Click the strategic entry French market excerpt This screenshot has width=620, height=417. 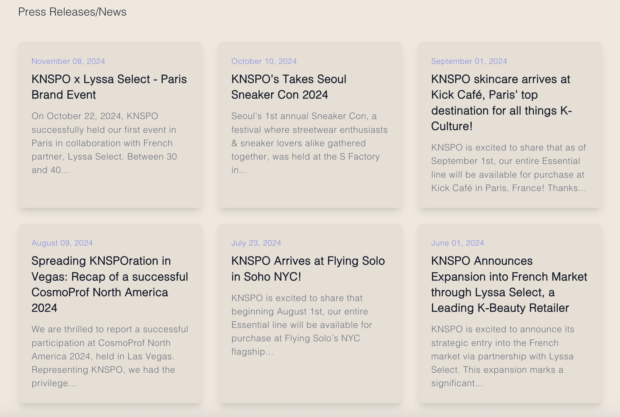pyautogui.click(x=502, y=356)
